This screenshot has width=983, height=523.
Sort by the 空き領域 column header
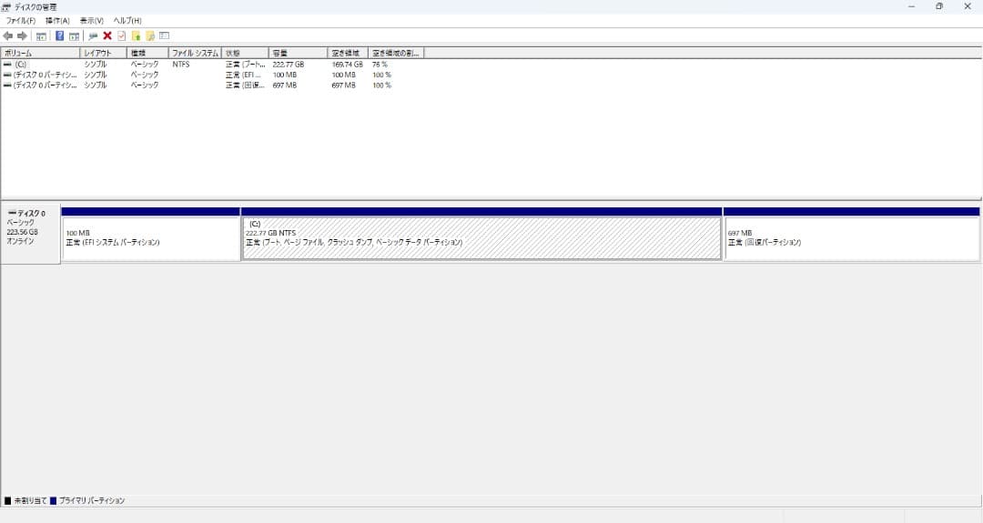tap(348, 54)
